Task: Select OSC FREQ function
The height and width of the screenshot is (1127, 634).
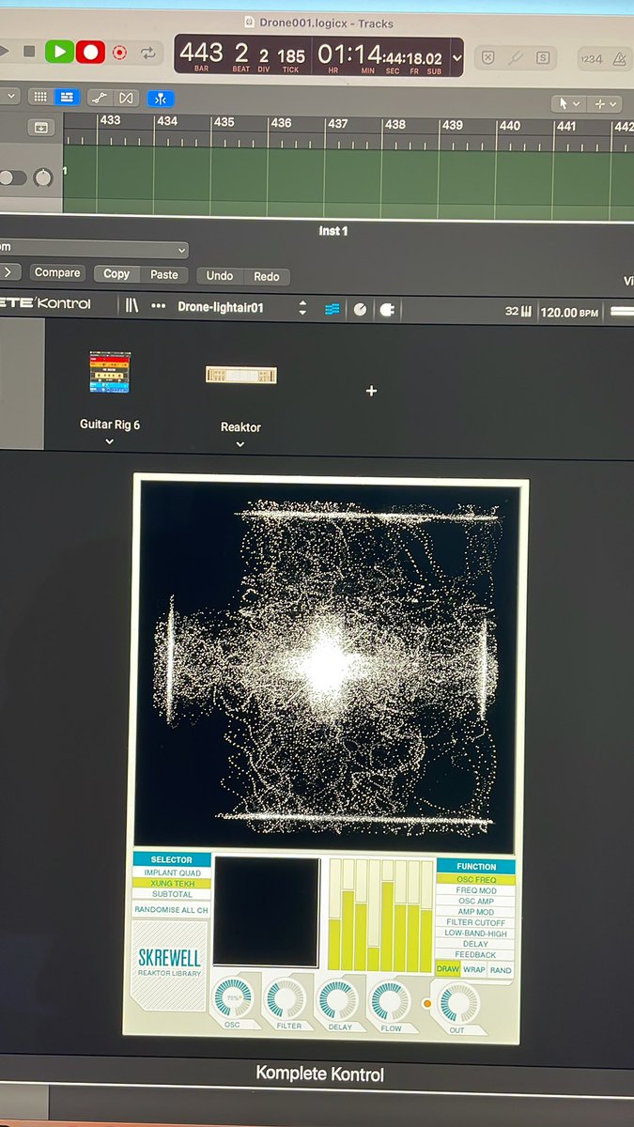Action: [476, 880]
